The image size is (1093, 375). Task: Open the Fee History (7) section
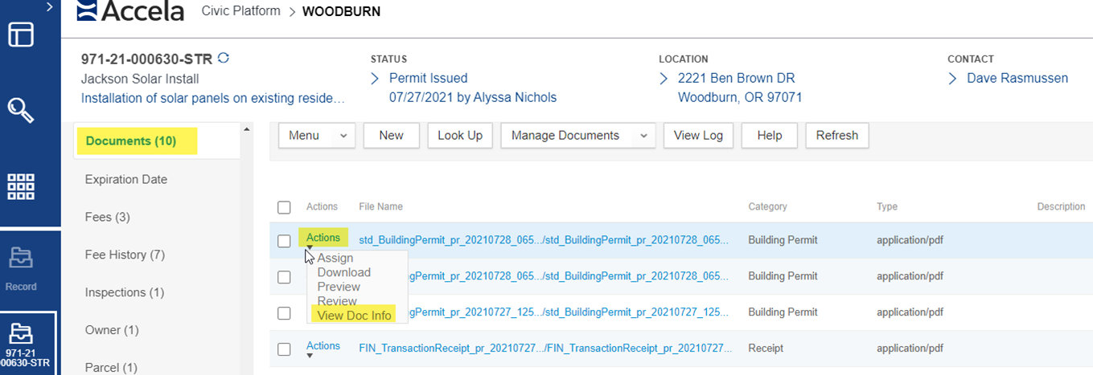(125, 255)
